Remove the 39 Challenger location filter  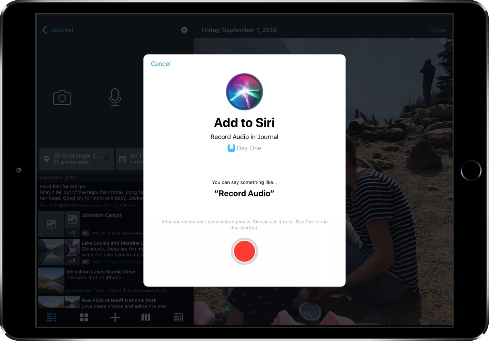[107, 159]
